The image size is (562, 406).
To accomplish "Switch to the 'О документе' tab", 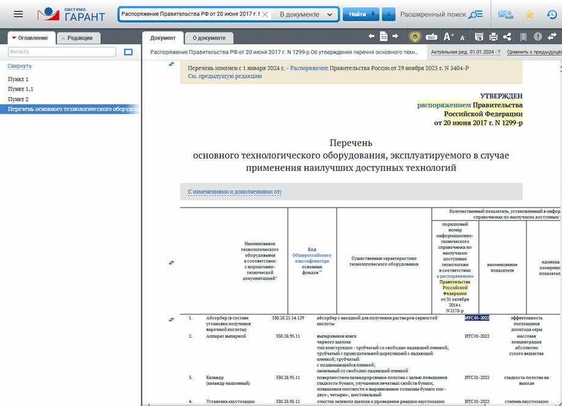I will pos(208,38).
